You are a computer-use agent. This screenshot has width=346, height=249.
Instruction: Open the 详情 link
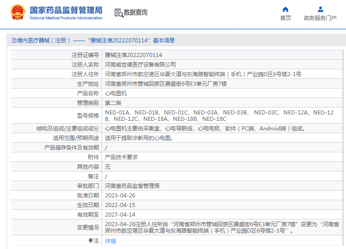(110, 241)
